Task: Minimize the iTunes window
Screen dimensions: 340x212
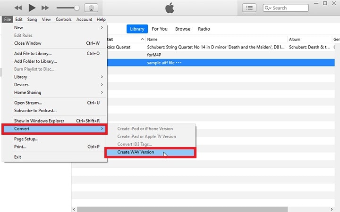Action: pyautogui.click(x=316, y=3)
